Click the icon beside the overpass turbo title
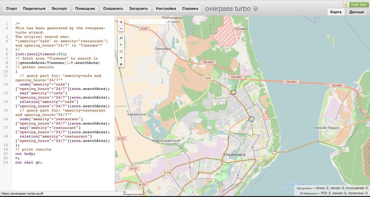 tap(256, 9)
